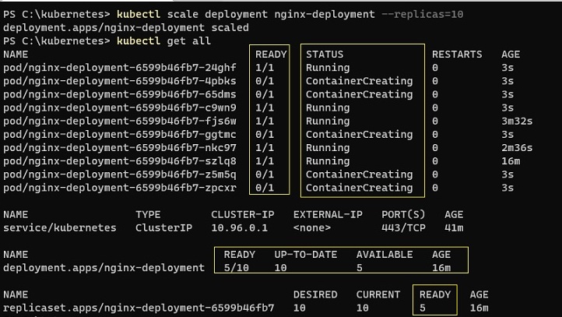The height and width of the screenshot is (317, 562).
Task: Click the pod name ending in fjs6w
Action: [120, 121]
